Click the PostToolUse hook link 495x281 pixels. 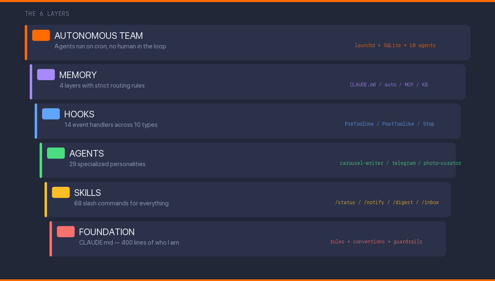pyautogui.click(x=398, y=124)
